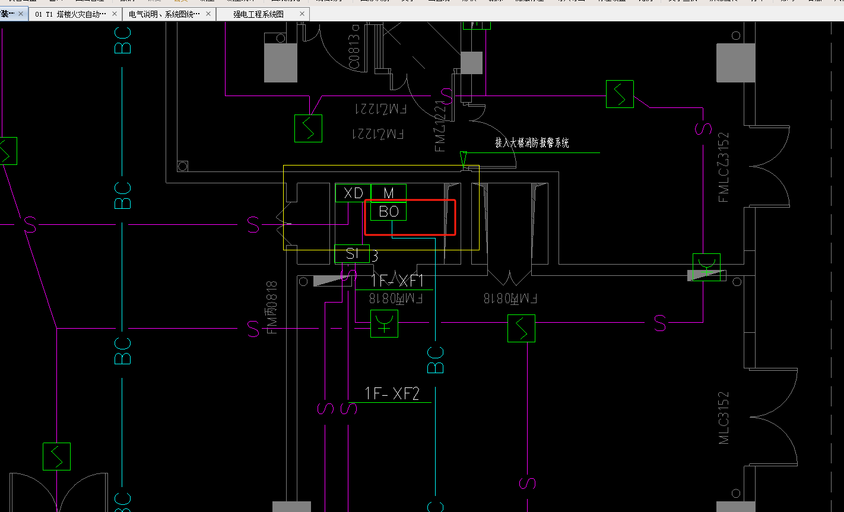Pick the Y-symbol device on the right wall
844x512 pixels.
[x=706, y=267]
